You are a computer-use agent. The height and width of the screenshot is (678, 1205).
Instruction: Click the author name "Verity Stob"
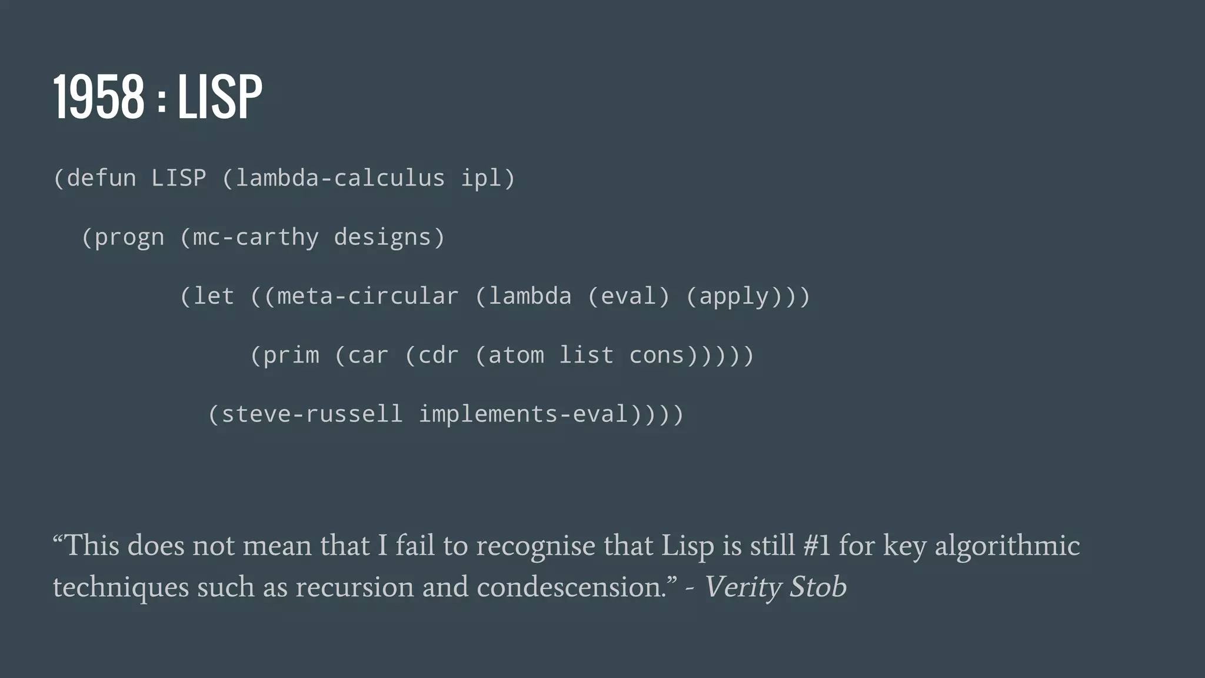(775, 587)
